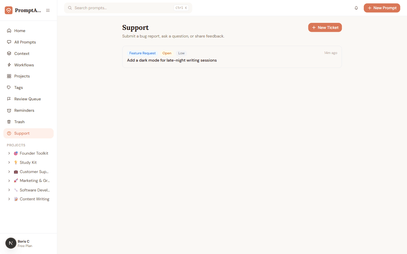407x254 pixels.
Task: Click the search magnifier icon
Action: coord(70,8)
